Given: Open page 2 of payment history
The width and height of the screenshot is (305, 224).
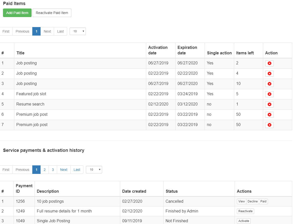Looking at the screenshot, I should pos(45,170).
